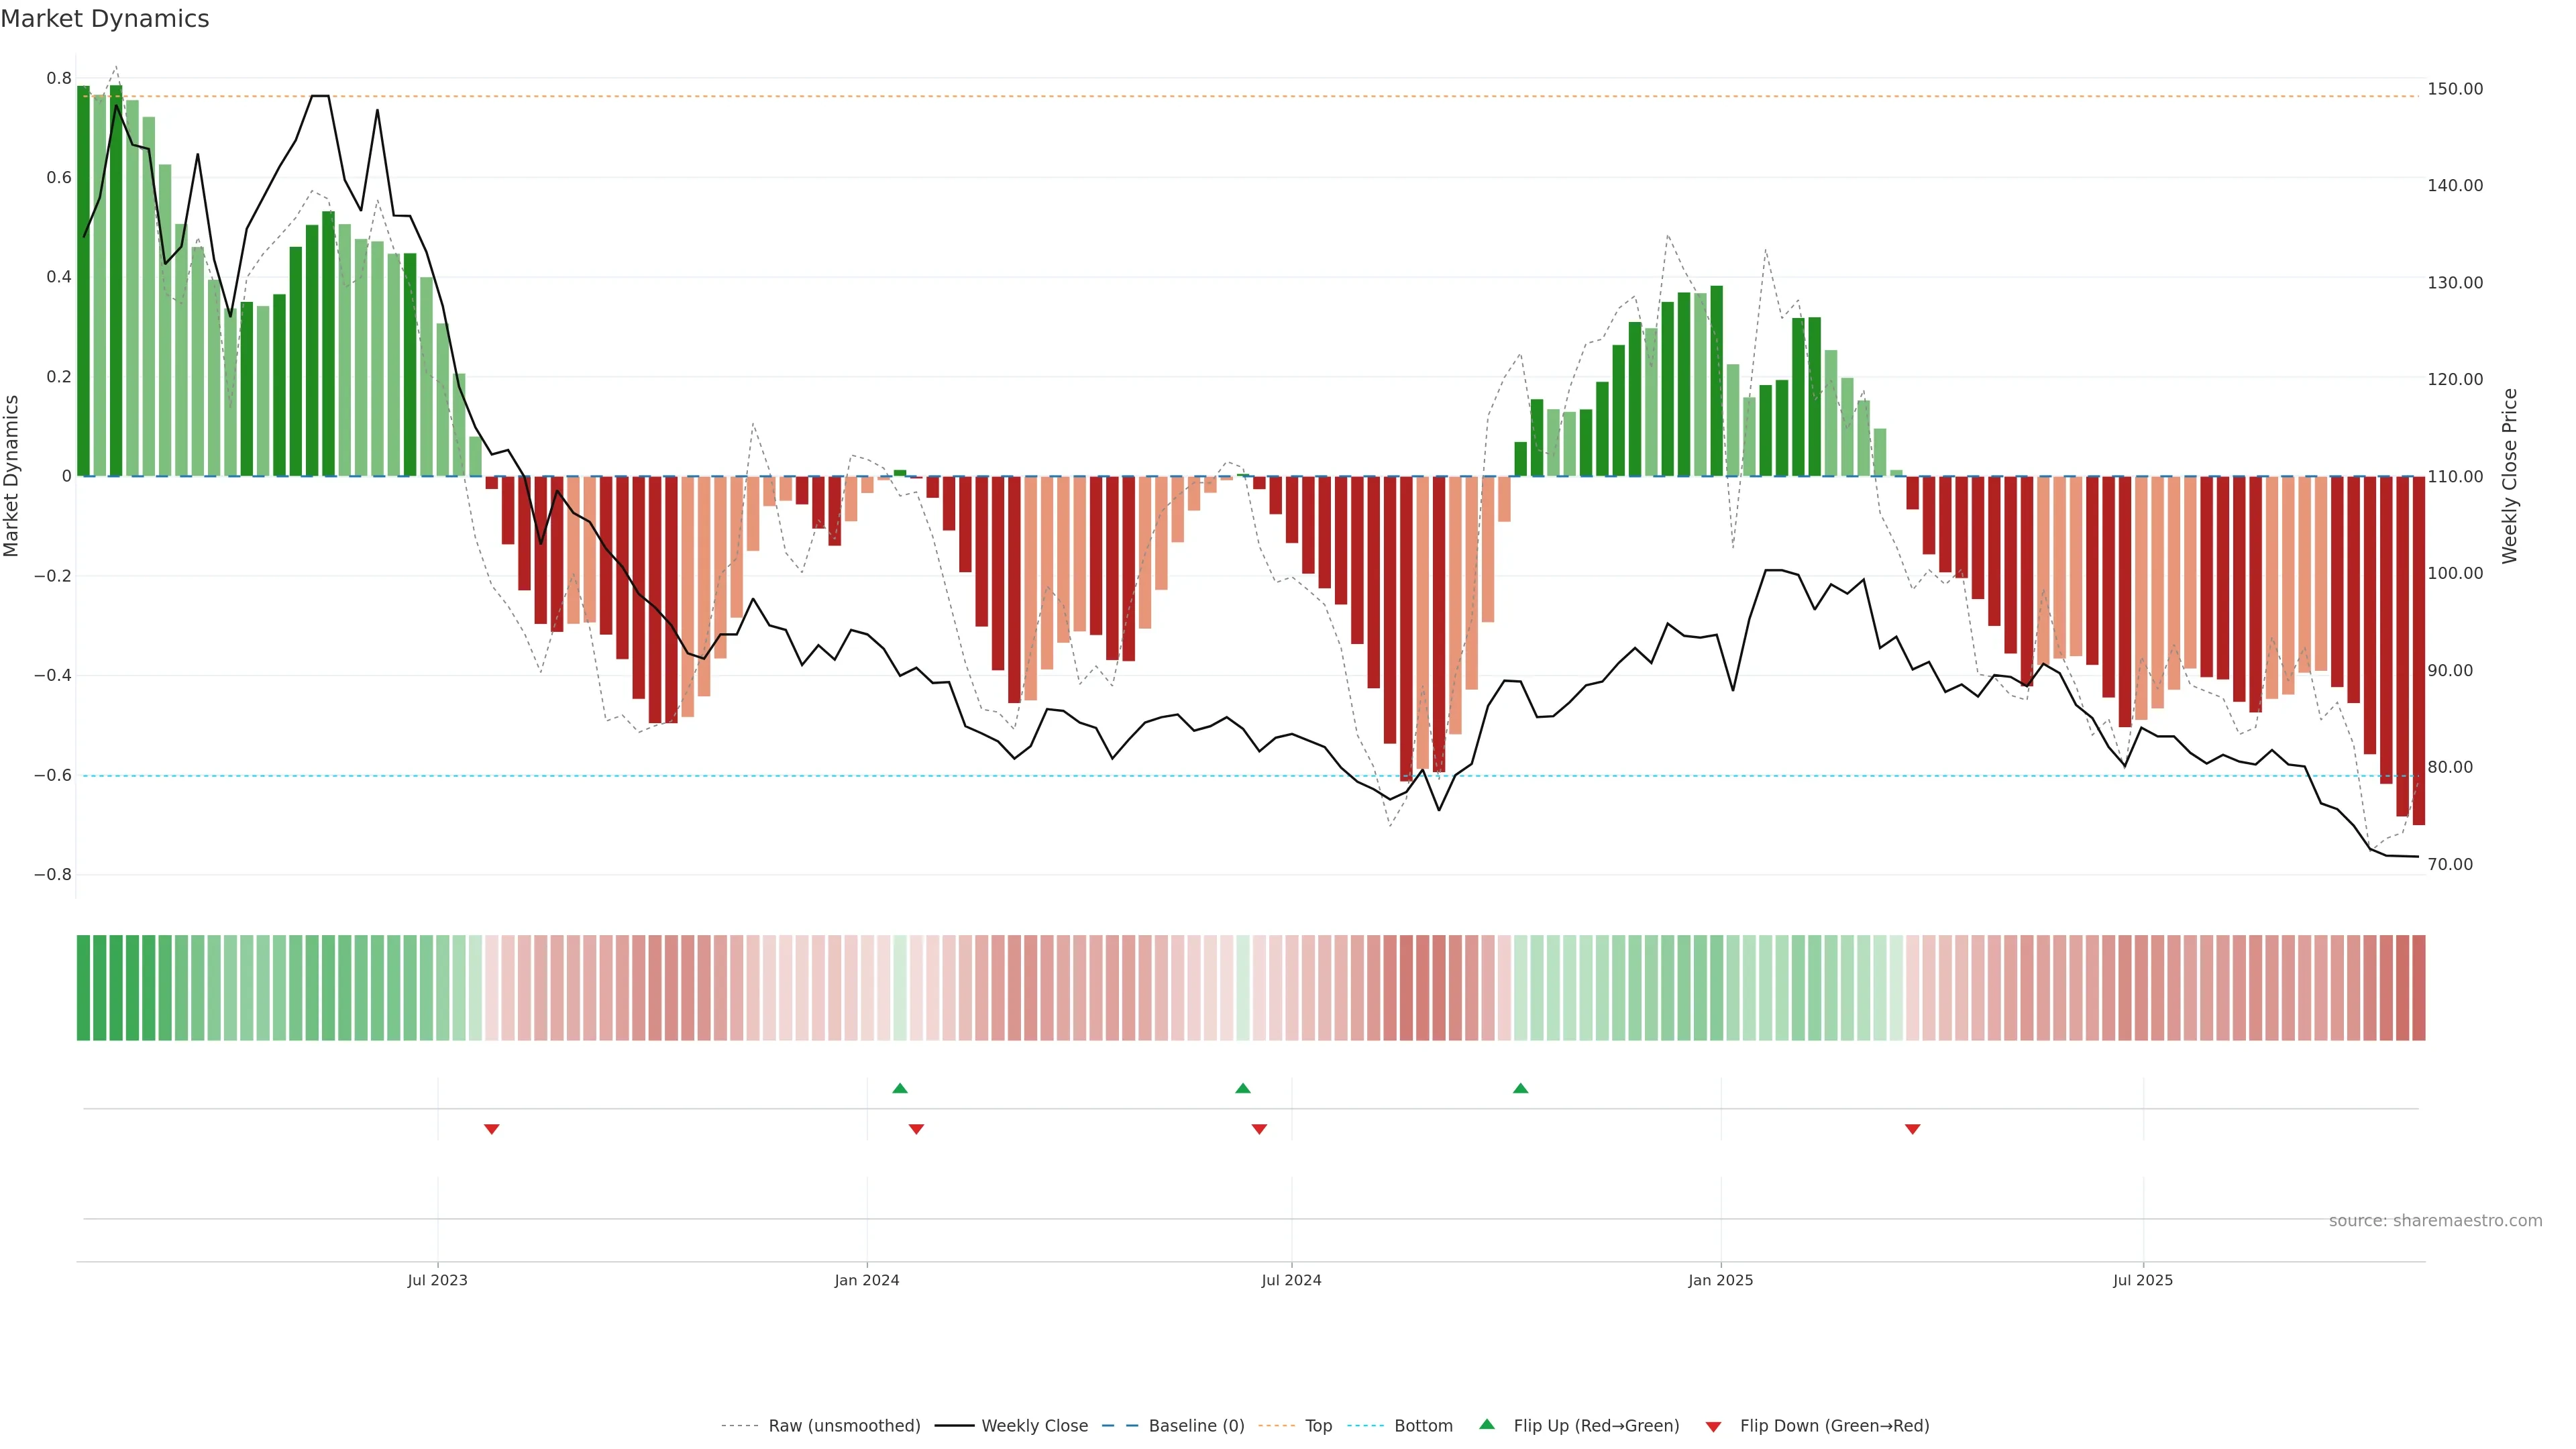Click the Jan 2025 x-axis label
The width and height of the screenshot is (2576, 1449).
click(1720, 1280)
